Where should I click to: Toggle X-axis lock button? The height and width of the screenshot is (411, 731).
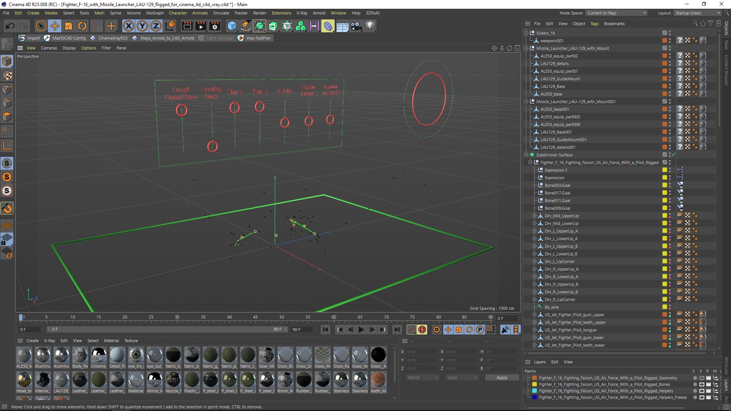[129, 26]
